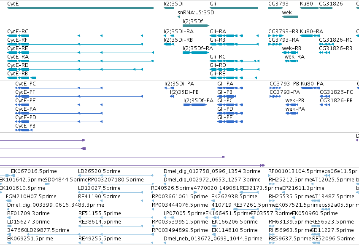Click transcript CycE-RB
Viewport: 359px width, 245px height.
click(x=22, y=78)
